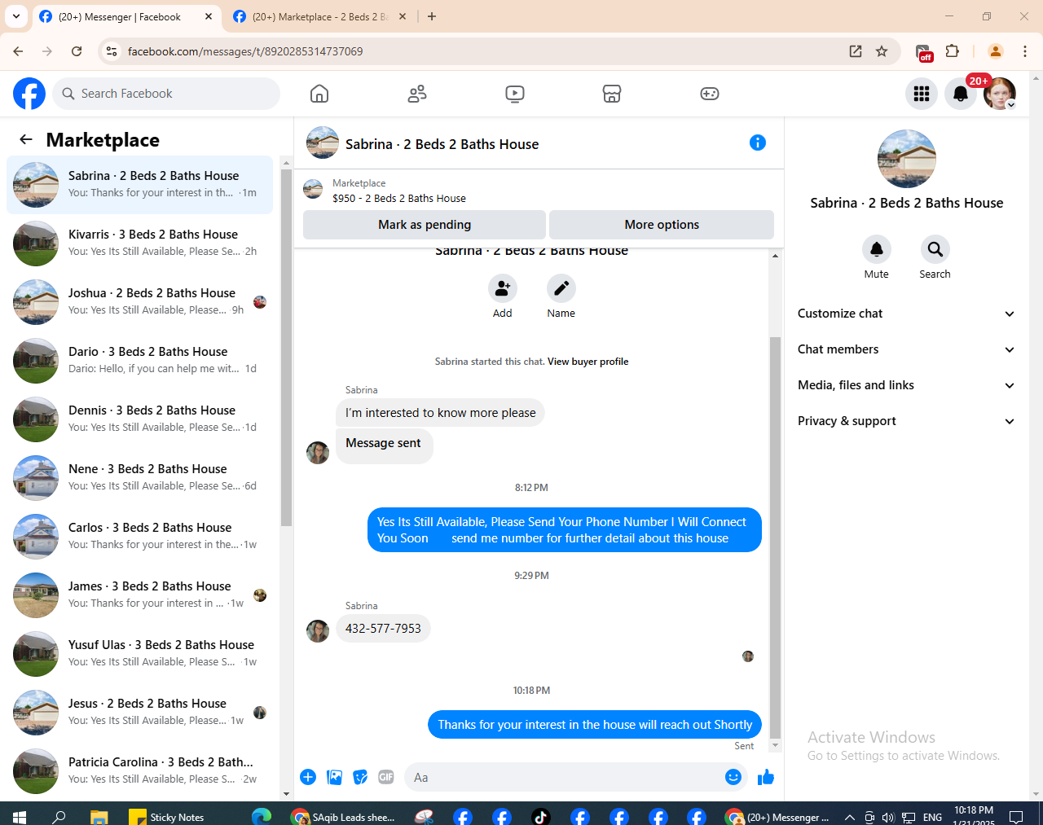The height and width of the screenshot is (825, 1043).
Task: Mute the conversation with the bell icon
Action: pos(877,249)
